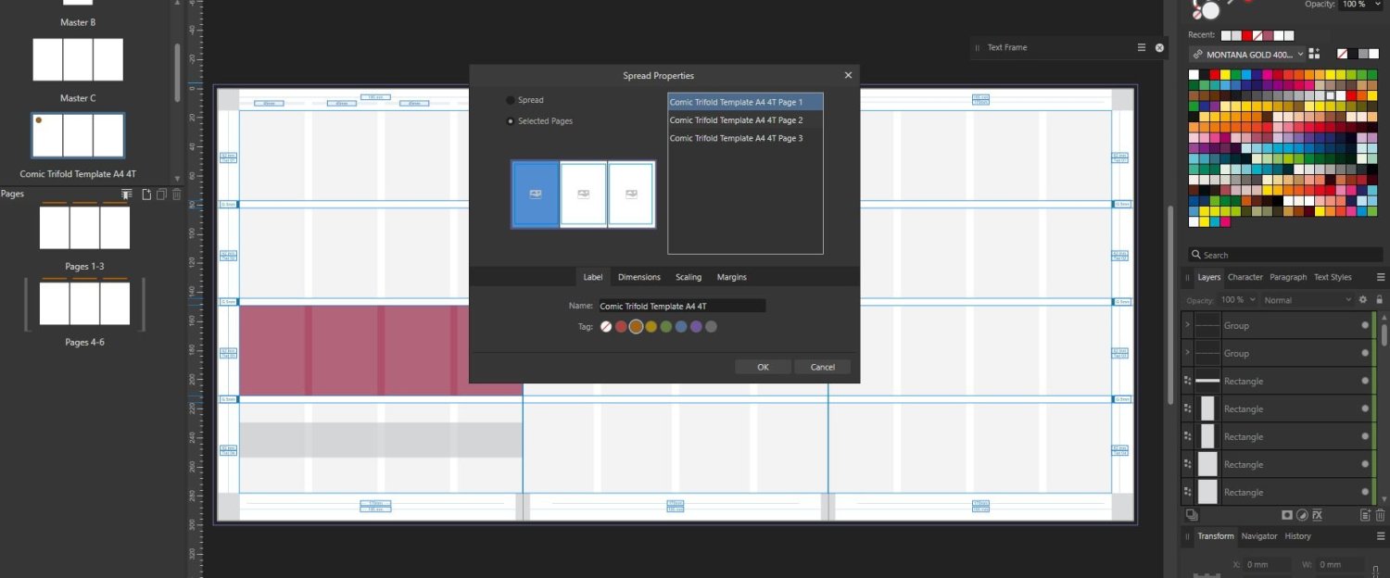Click the Delete Page trash icon in Pages panel
Viewport: 1390px width, 578px height.
(176, 194)
